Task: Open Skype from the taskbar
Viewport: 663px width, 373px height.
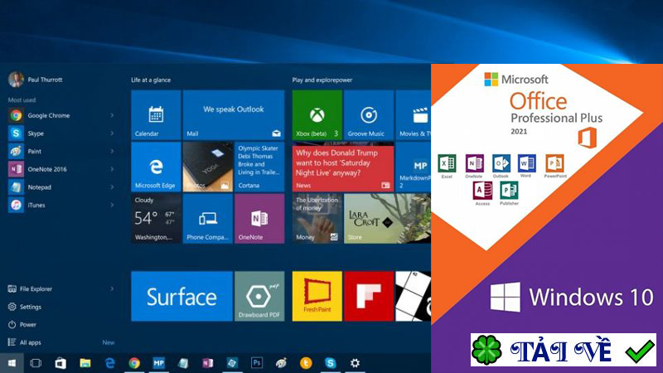Action: [x=330, y=363]
